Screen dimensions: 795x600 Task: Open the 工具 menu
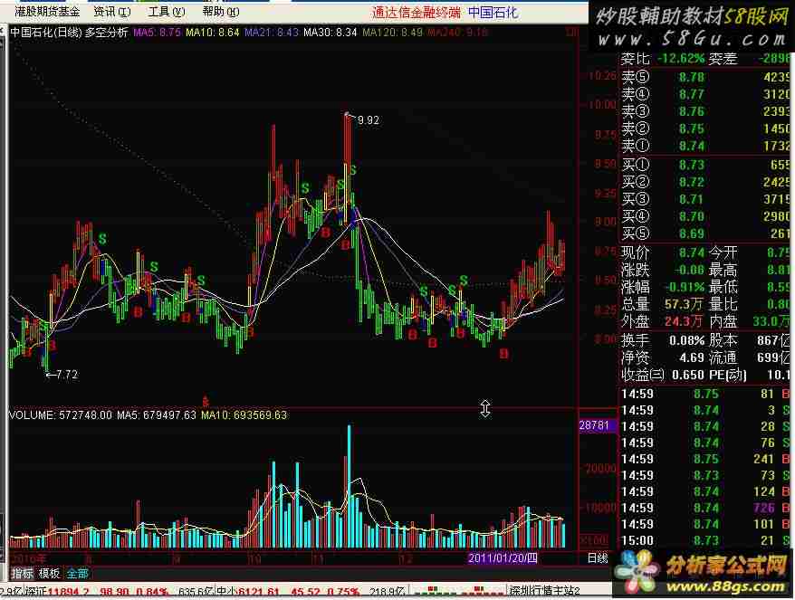click(x=167, y=11)
